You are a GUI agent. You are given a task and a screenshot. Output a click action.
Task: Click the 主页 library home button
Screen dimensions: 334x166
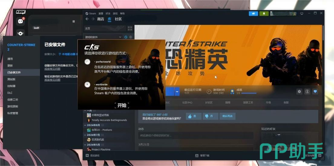[105, 28]
